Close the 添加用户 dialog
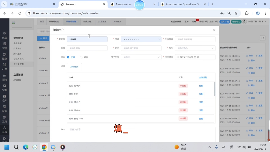270x152 pixels. [x=214, y=30]
